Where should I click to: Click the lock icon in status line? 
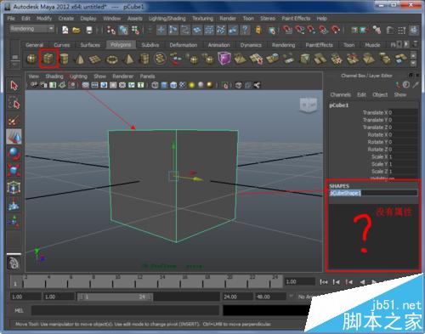point(258,30)
